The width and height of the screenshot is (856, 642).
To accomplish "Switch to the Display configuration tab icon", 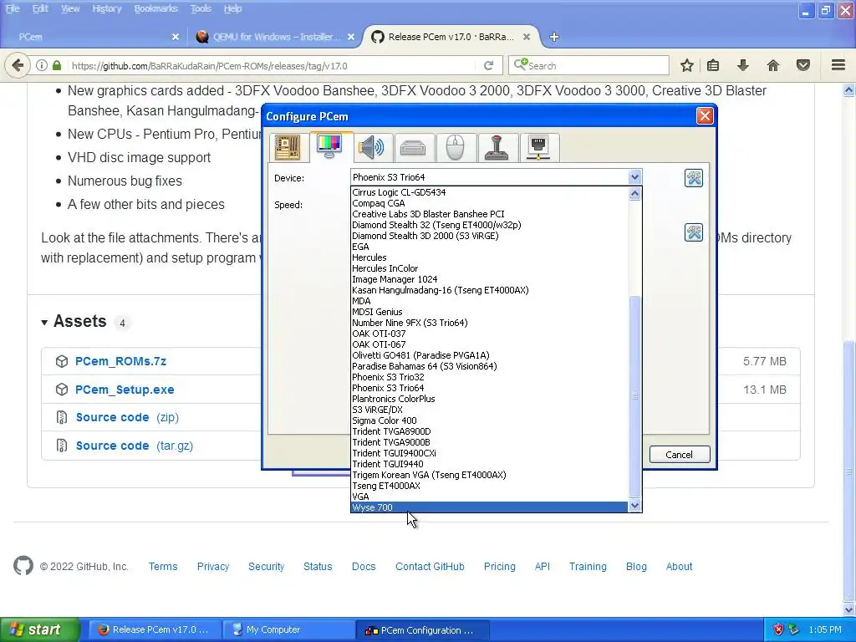I will pos(329,146).
